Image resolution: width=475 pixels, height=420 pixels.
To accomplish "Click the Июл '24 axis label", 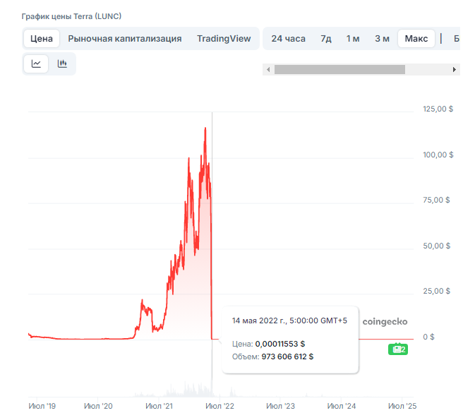I will (x=342, y=406).
